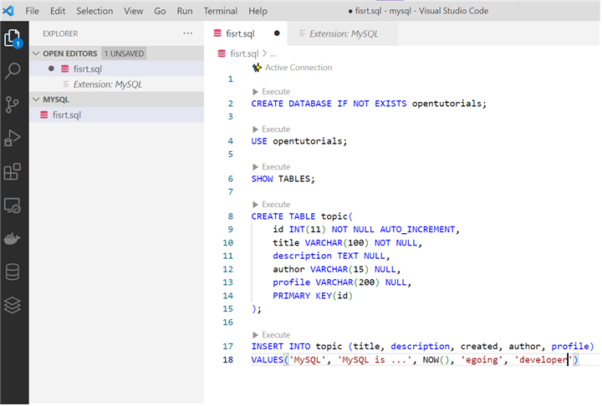The width and height of the screenshot is (602, 406).
Task: Click the 'title VARCHAR(100) NOT NULL' line
Action: pyautogui.click(x=347, y=243)
